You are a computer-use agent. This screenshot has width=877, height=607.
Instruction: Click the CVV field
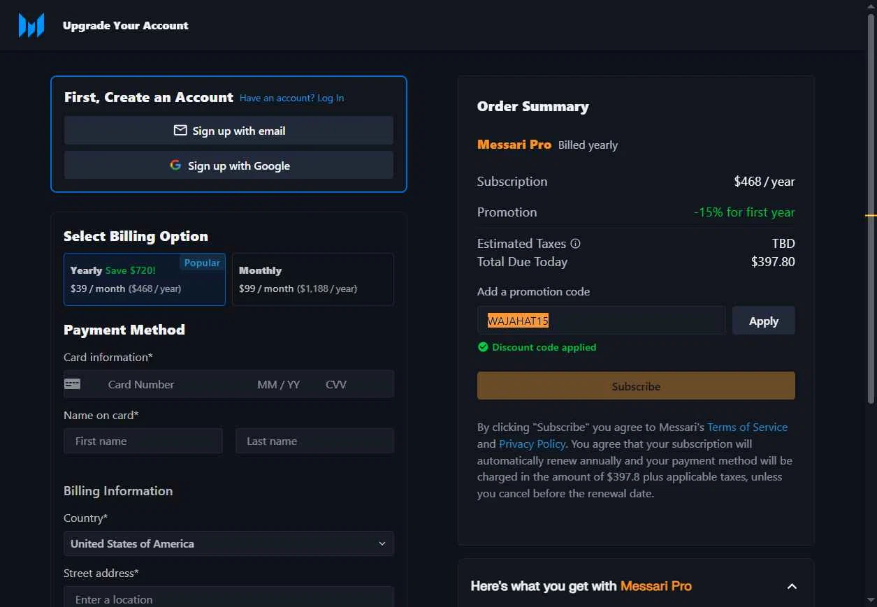coord(336,384)
